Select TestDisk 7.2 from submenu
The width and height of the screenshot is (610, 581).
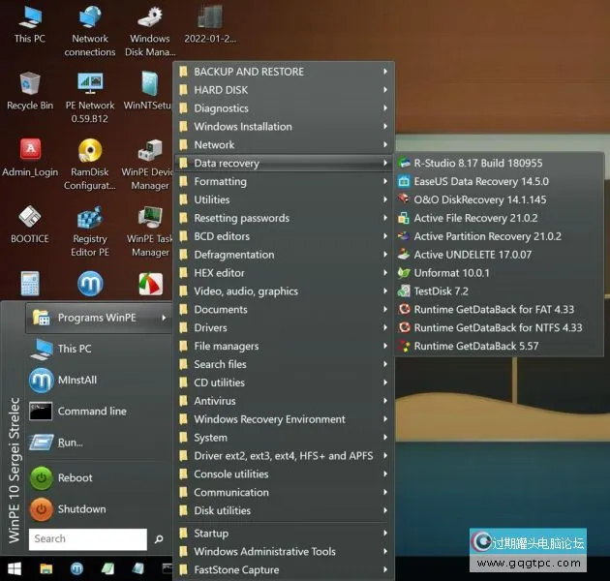(441, 291)
